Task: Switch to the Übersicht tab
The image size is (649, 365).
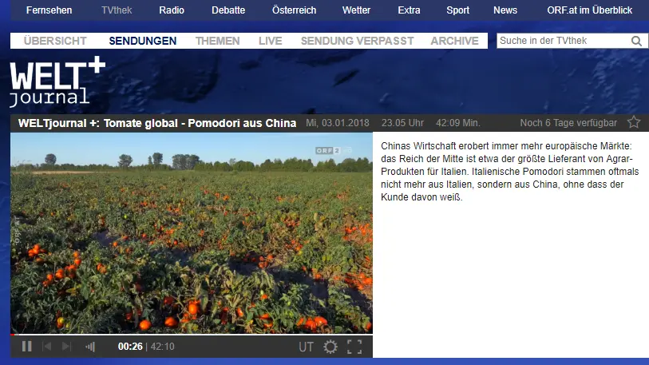Action: [x=55, y=41]
